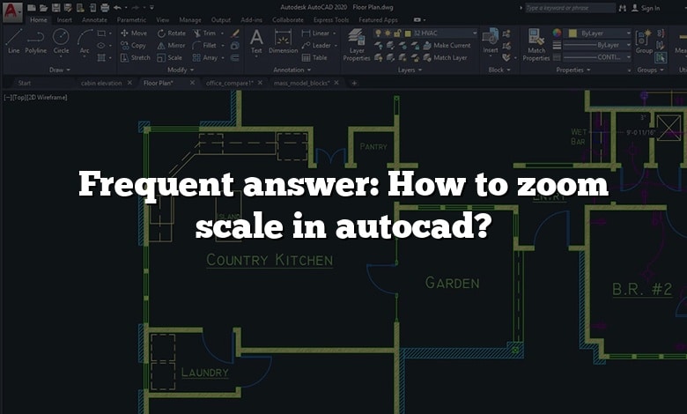
Task: Click the color wheel icon in Properties
Action: point(557,33)
